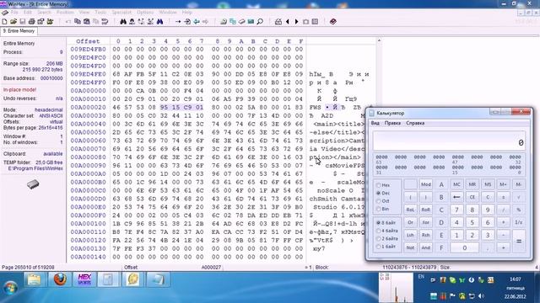The height and width of the screenshot is (303, 540).
Task: Click the Calculator display field showing 0
Action: [x=449, y=141]
